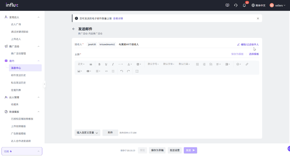Apply italic formatting from toolbar
The image size is (290, 157).
tap(113, 64)
